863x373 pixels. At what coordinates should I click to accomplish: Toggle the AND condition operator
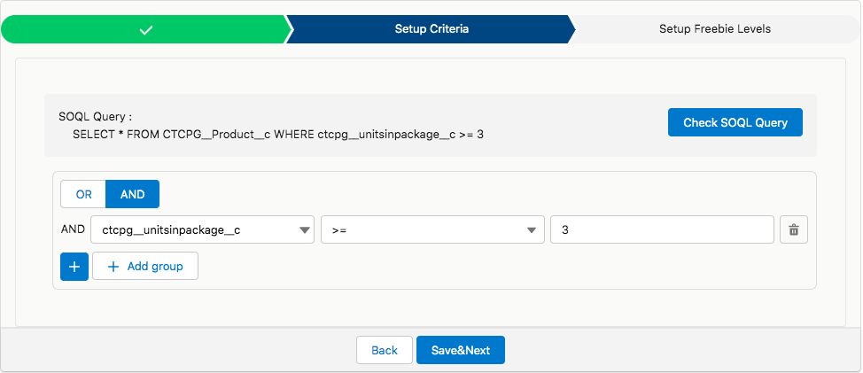coord(132,194)
